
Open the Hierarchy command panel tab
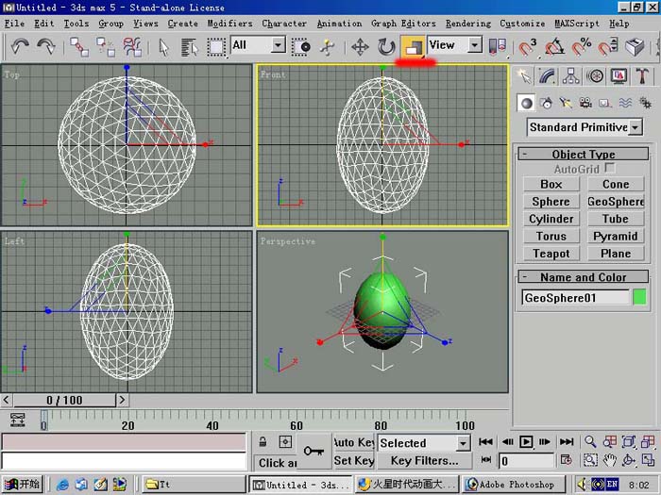(570, 76)
